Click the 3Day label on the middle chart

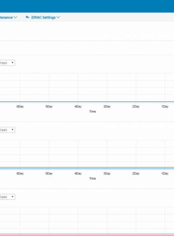(107, 174)
